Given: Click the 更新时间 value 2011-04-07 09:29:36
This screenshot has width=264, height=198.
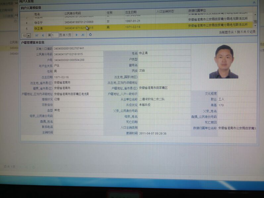Looking at the screenshot, I should pos(153,134).
